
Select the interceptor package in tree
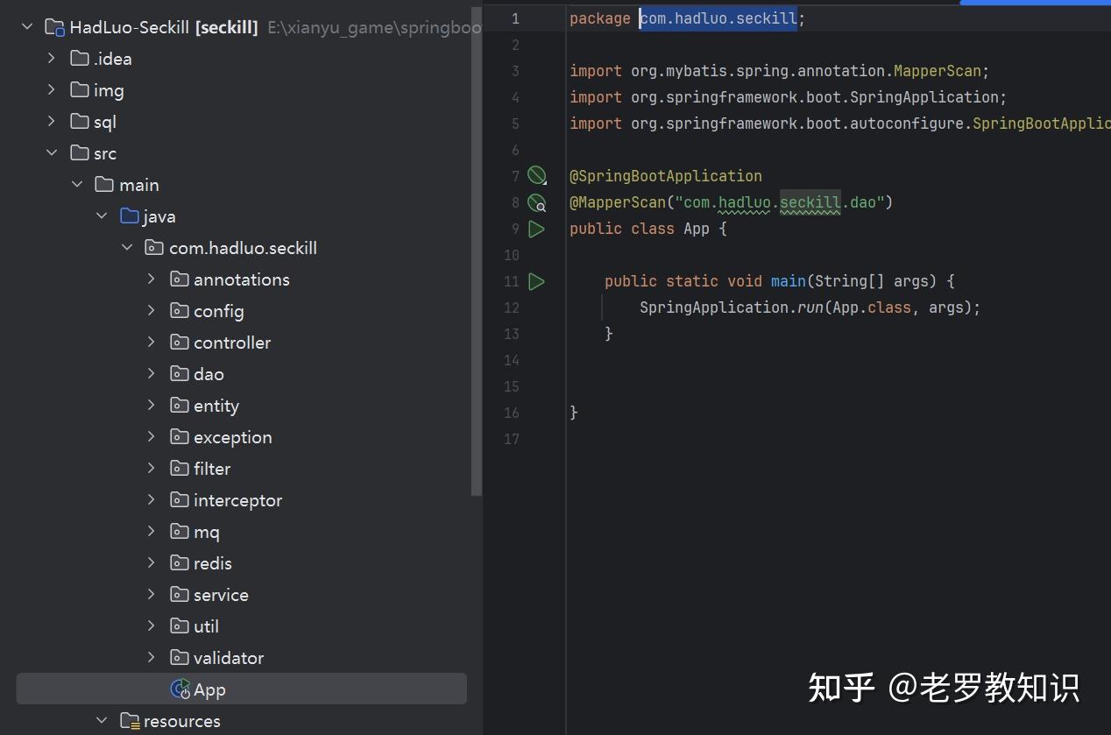[237, 500]
